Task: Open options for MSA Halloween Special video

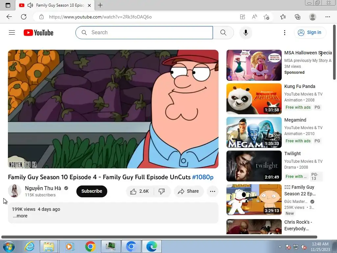Action: click(x=321, y=53)
